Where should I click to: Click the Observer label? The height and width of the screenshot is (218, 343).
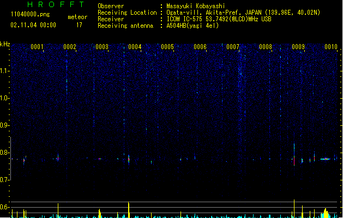(x=111, y=6)
